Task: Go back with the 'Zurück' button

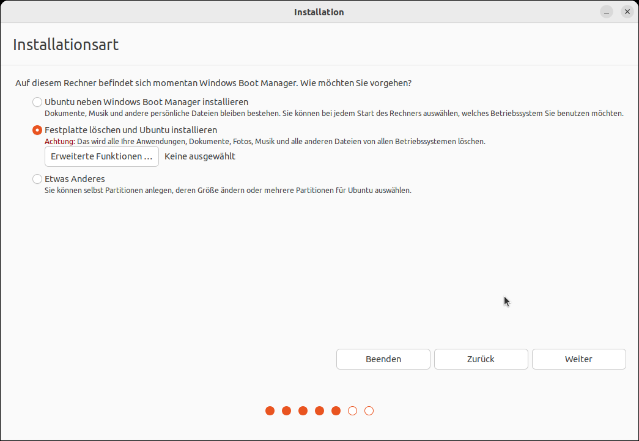Action: click(x=481, y=359)
